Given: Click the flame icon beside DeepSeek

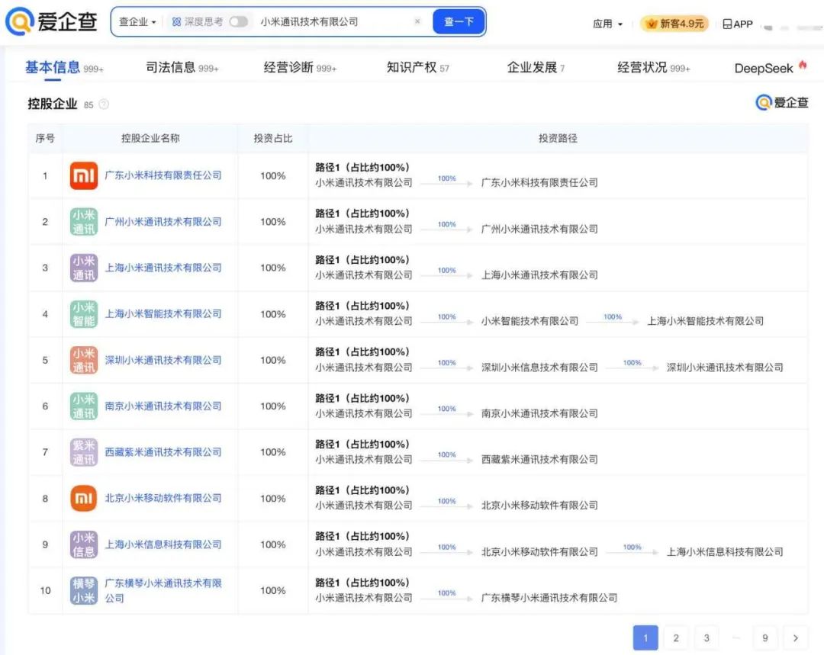Looking at the screenshot, I should [x=803, y=65].
